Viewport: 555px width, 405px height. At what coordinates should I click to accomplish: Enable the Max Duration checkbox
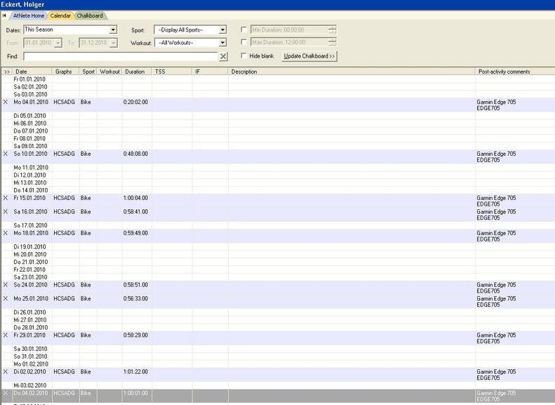tap(244, 43)
